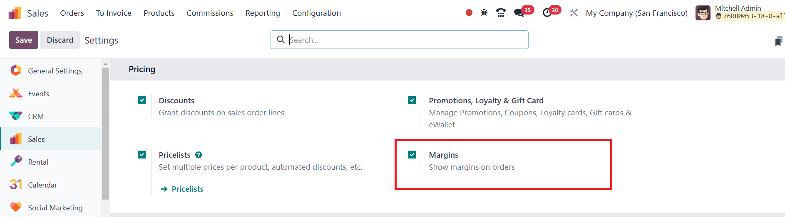Open the activities clock icon
The height and width of the screenshot is (217, 785).
[x=547, y=13]
